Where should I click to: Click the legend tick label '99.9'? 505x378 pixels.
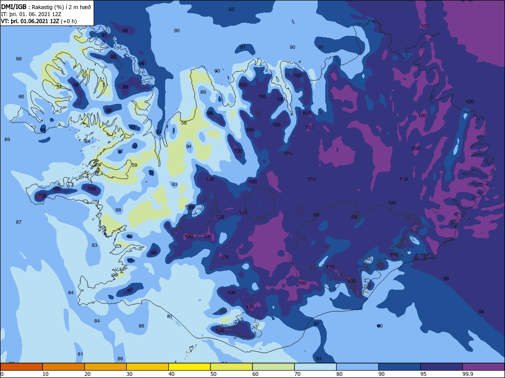coord(467,374)
